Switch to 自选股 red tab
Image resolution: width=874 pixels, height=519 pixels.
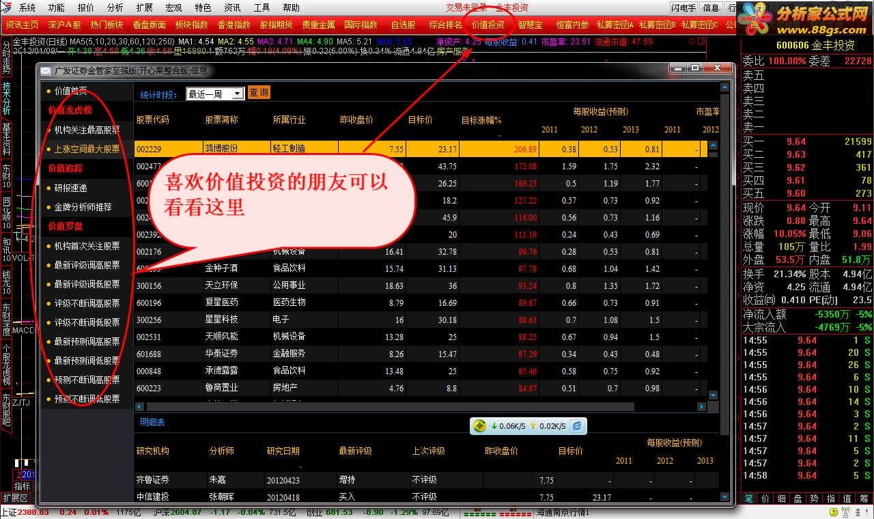403,25
